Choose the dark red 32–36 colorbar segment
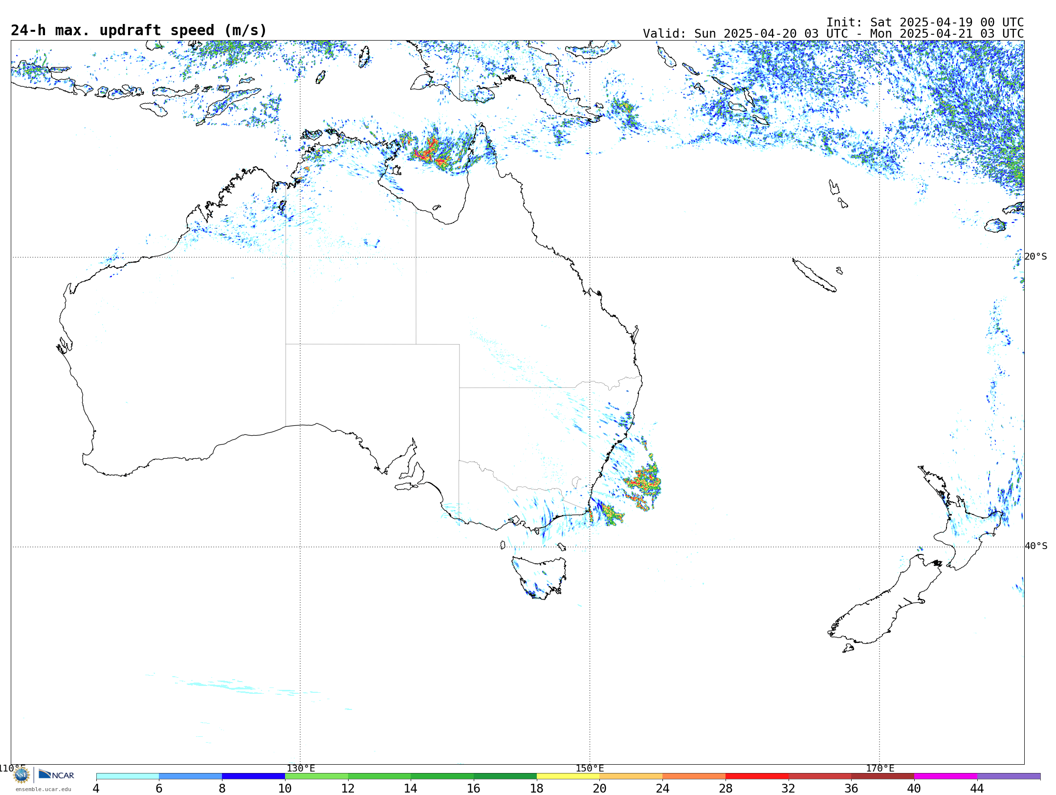1056x795 pixels. 820,776
